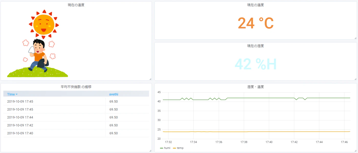Click the green humi legend color line
Viewport: 358px width, 153px height.
(162, 148)
